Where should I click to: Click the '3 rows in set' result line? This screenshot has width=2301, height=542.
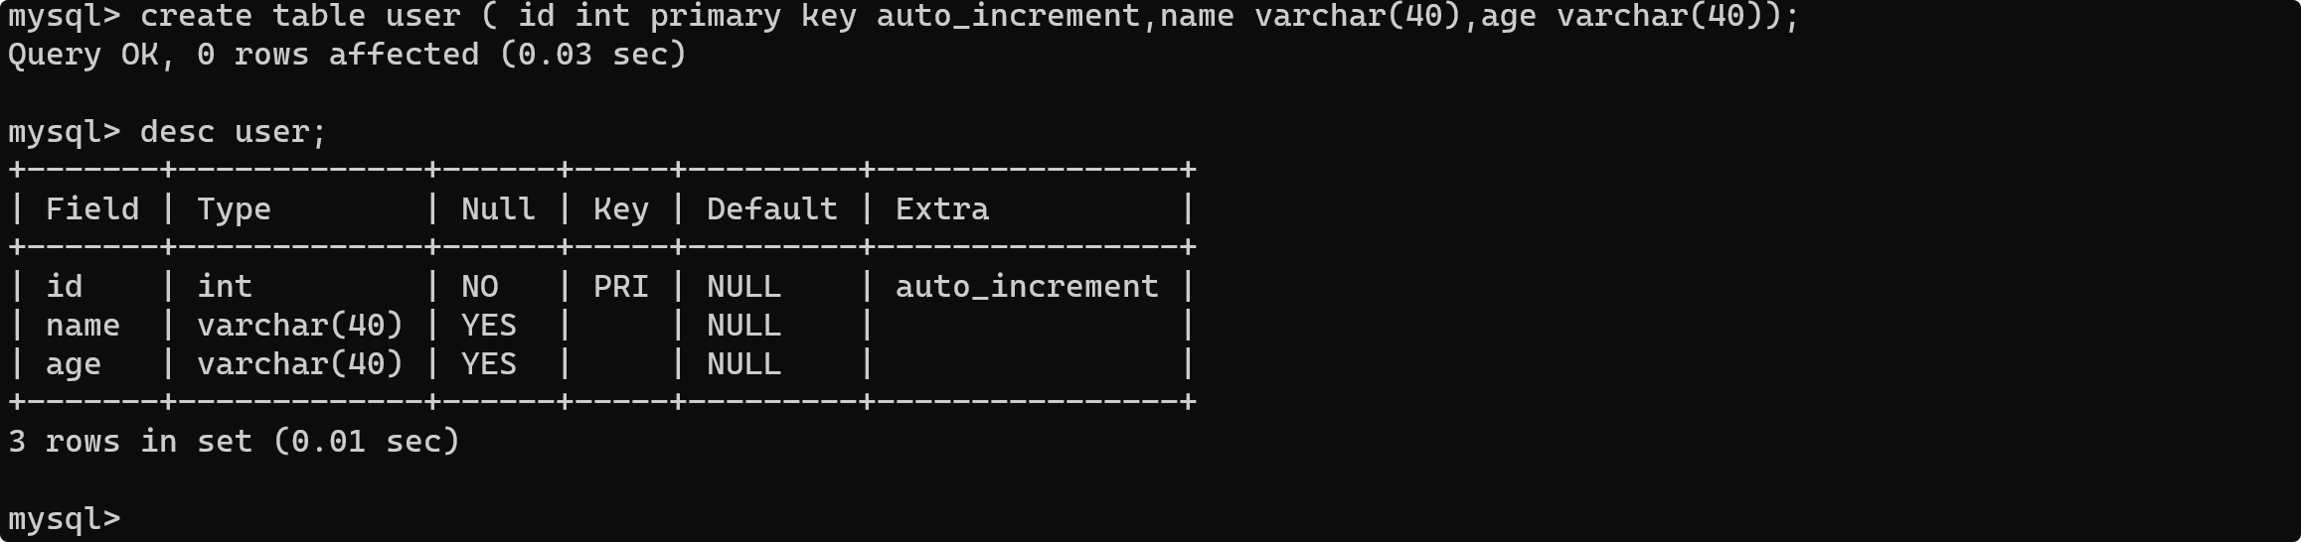(x=234, y=441)
